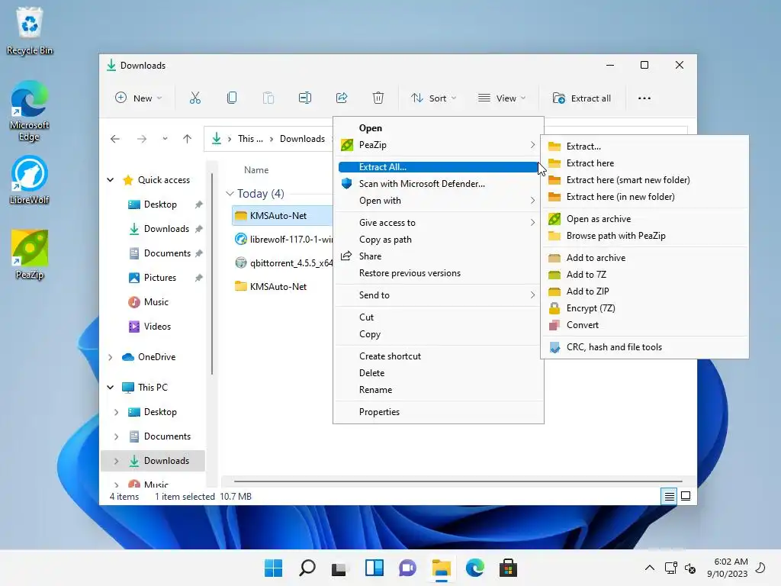Viewport: 781px width, 586px height.
Task: Click the Name column header
Action: (256, 170)
